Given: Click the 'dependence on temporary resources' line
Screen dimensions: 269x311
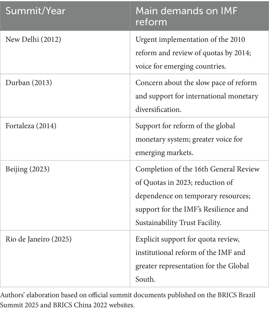Looking at the screenshot, I should (193, 195).
